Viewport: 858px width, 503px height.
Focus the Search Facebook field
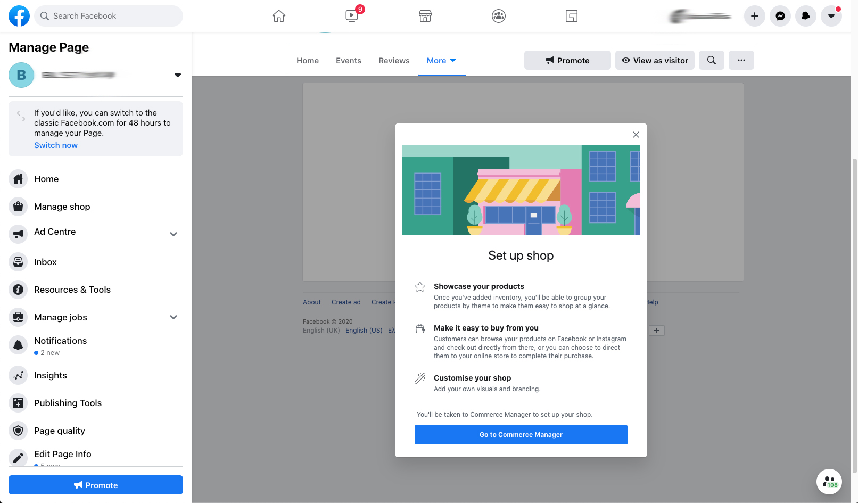(109, 16)
